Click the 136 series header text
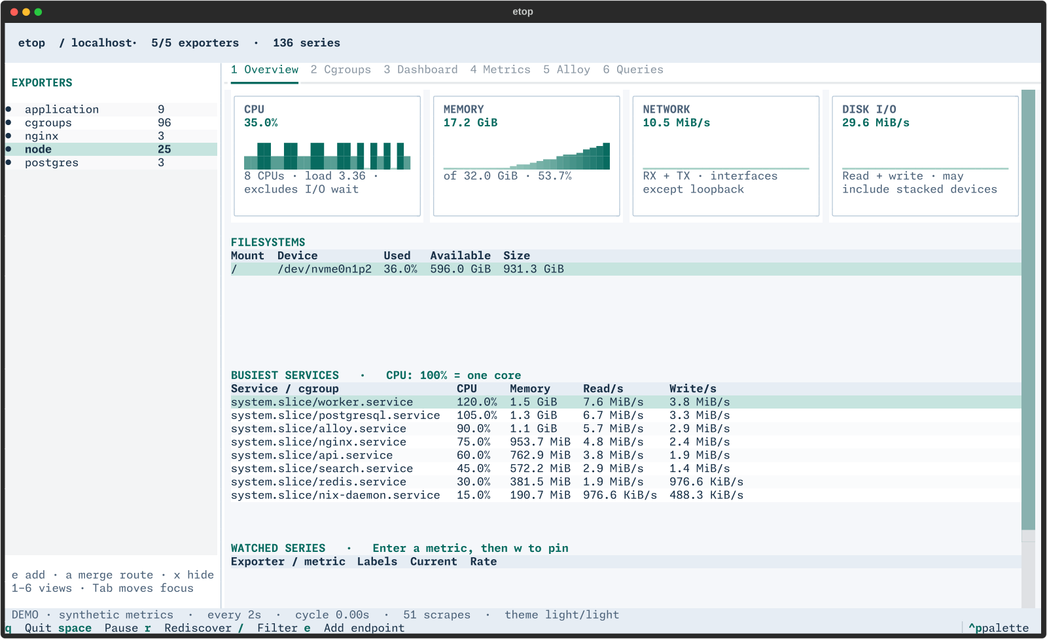This screenshot has height=639, width=1047. (x=306, y=43)
